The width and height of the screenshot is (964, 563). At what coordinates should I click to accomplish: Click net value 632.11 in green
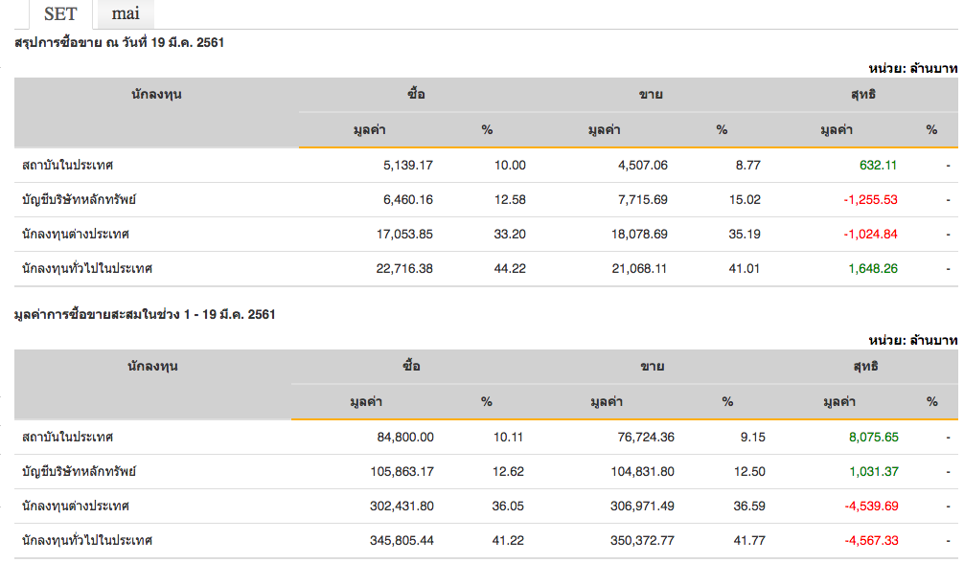(878, 165)
